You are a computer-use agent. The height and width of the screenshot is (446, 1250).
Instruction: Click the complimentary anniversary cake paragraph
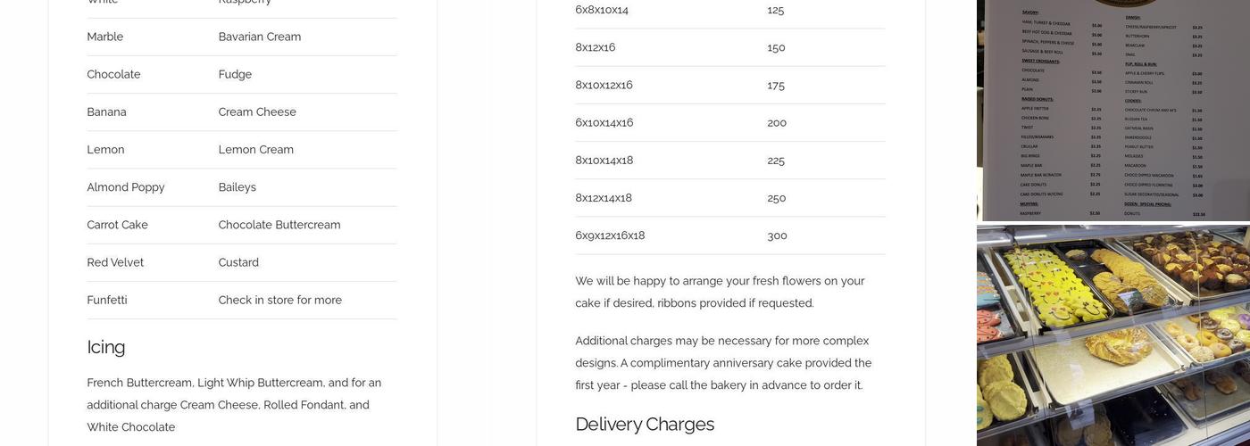[723, 363]
